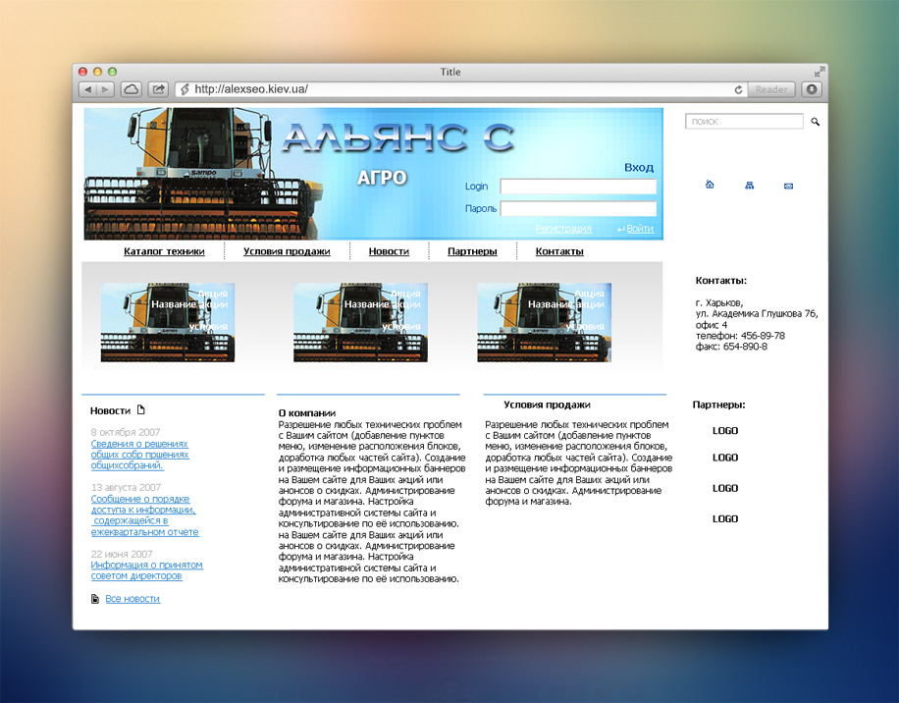Click the feed icon beside the Новости heading
The height and width of the screenshot is (703, 899).
point(139,407)
